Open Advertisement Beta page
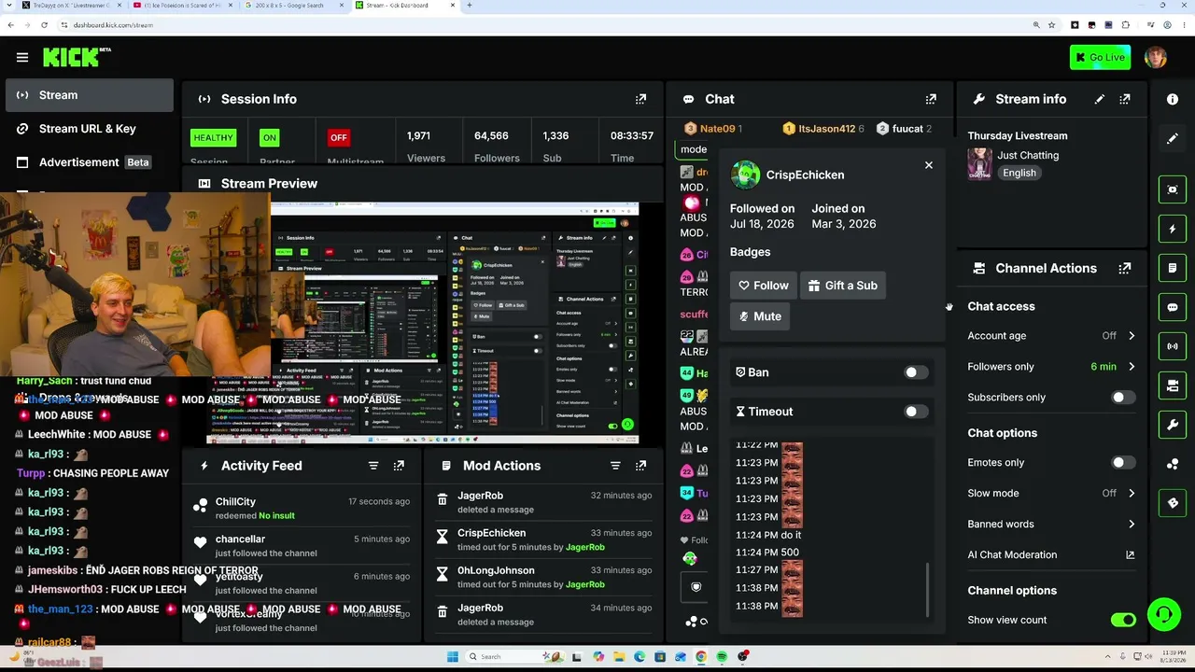 (90, 162)
